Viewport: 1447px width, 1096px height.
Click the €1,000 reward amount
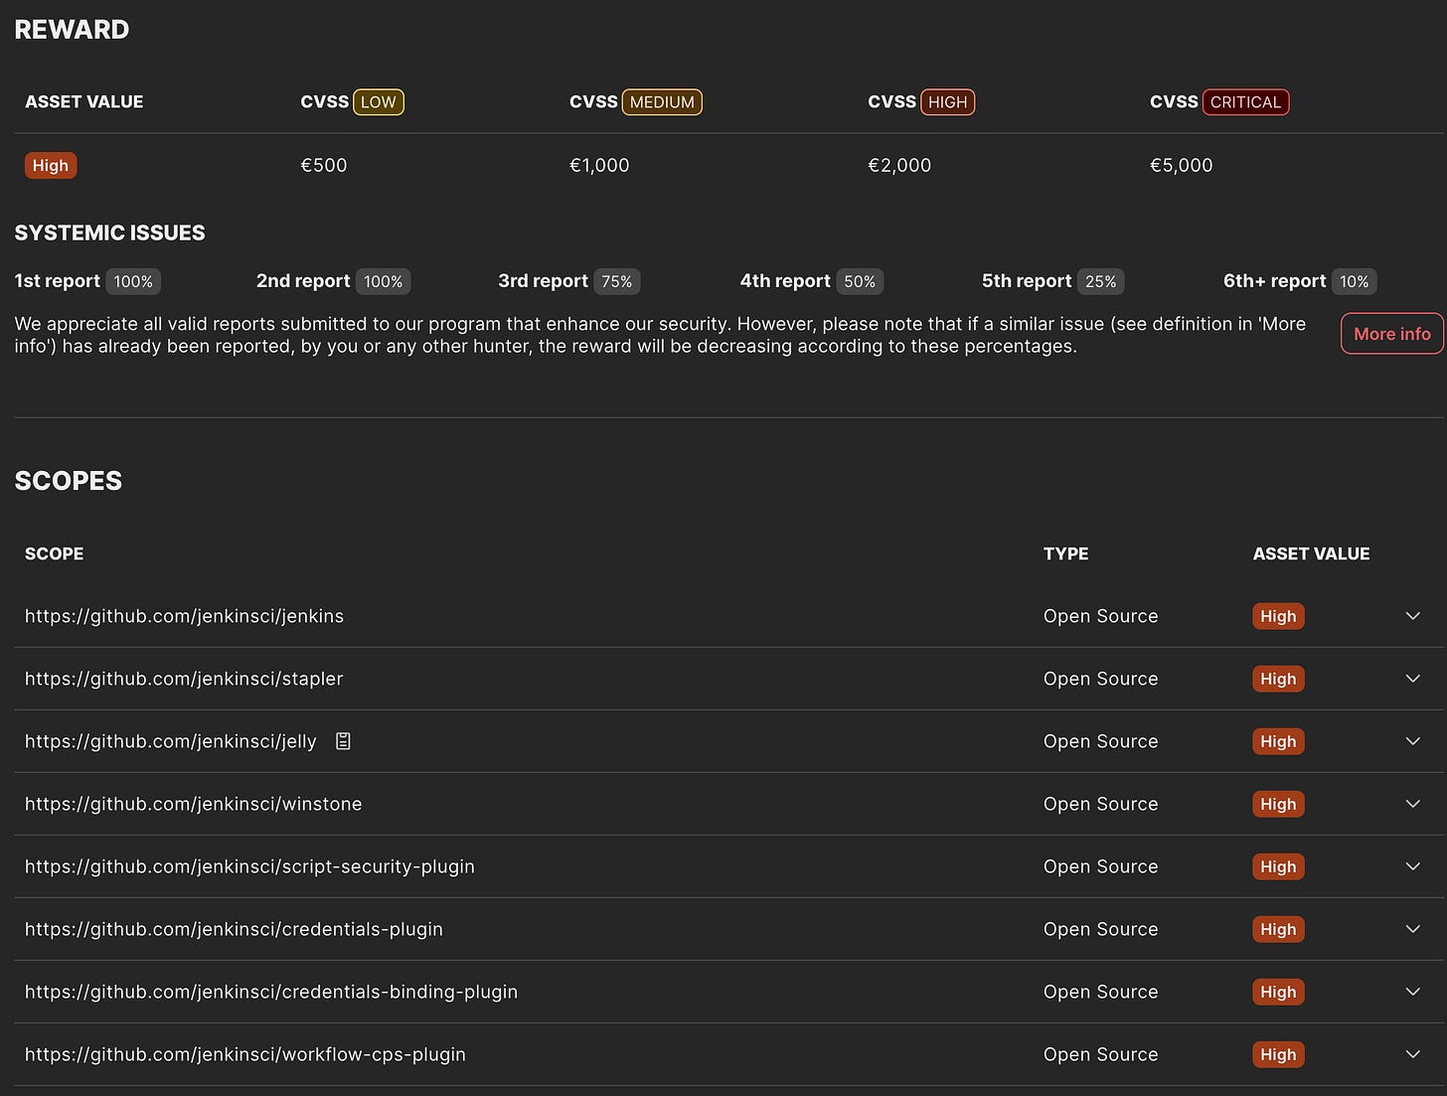point(599,166)
